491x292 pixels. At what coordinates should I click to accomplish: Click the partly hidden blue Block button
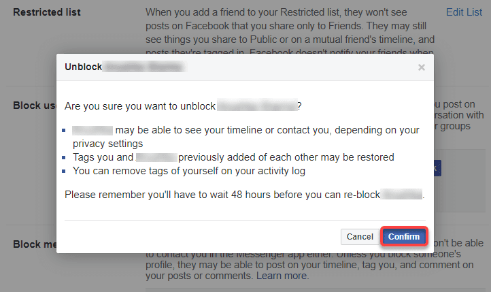[437, 168]
